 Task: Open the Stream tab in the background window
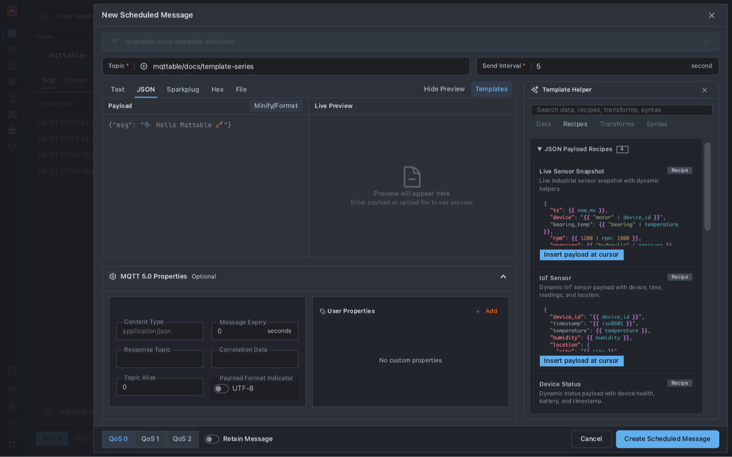[x=76, y=81]
